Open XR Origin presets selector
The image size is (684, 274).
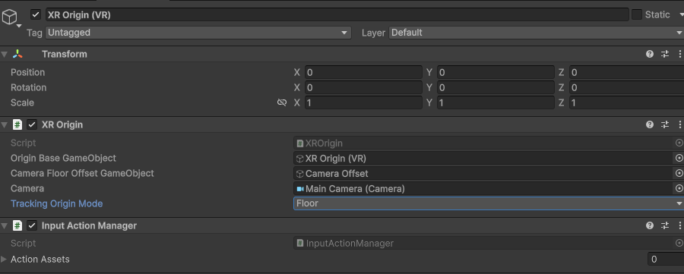click(x=665, y=125)
